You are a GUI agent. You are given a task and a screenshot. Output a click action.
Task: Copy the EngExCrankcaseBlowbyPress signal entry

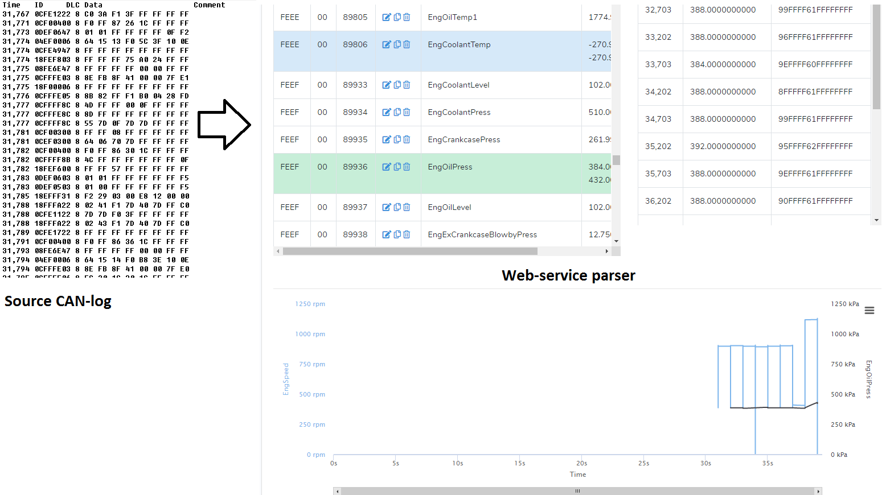397,234
